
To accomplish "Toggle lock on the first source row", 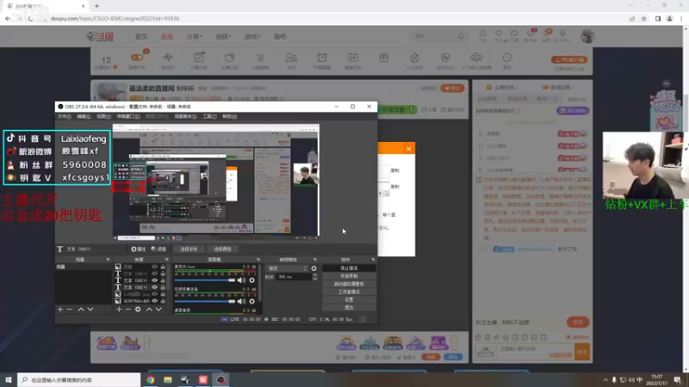I will [x=163, y=267].
